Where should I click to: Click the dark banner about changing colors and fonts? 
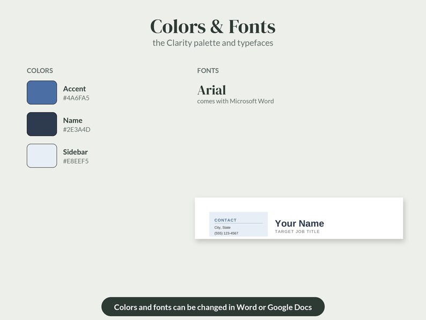pos(213,307)
